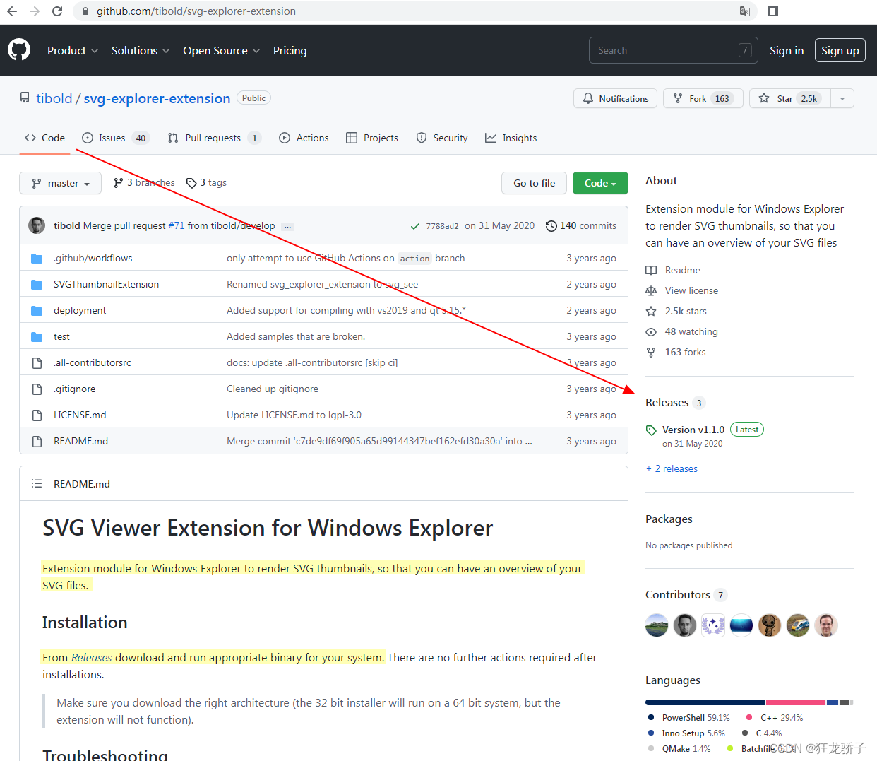Click the commit history clock icon

click(x=551, y=226)
